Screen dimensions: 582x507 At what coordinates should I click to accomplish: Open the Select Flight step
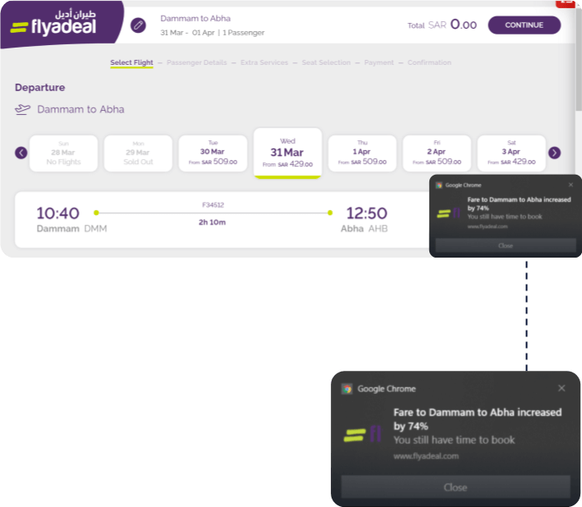tap(131, 63)
